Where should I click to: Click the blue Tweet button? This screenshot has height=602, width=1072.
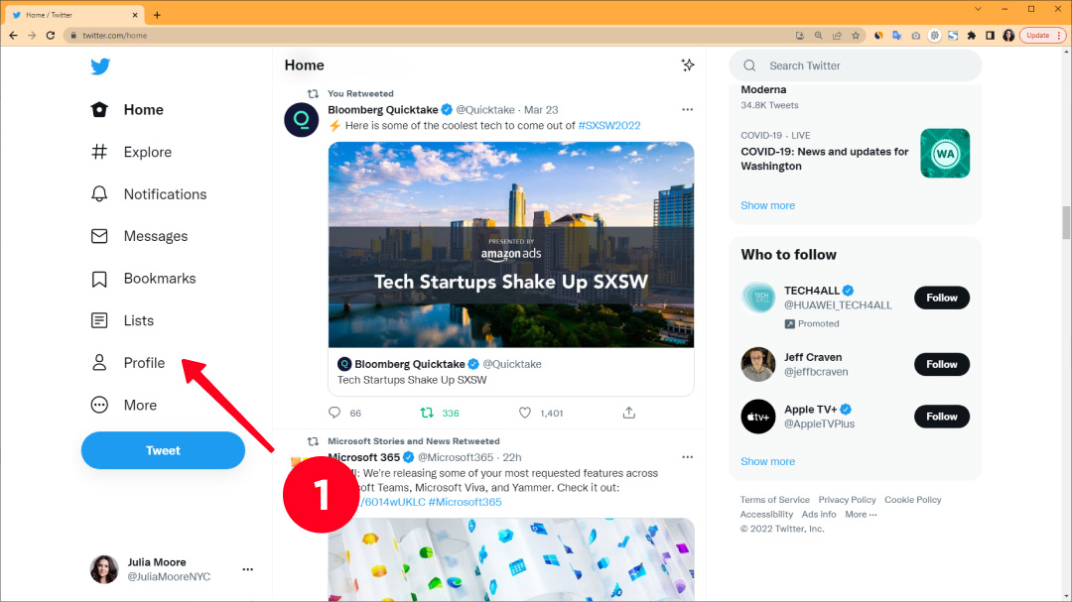click(163, 450)
